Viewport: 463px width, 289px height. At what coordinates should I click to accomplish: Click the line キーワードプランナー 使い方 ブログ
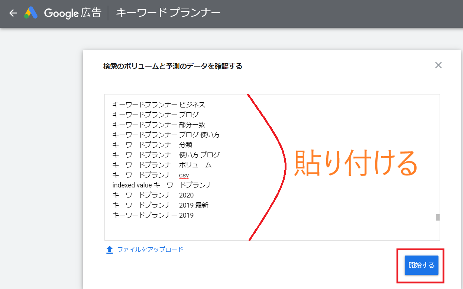click(166, 155)
